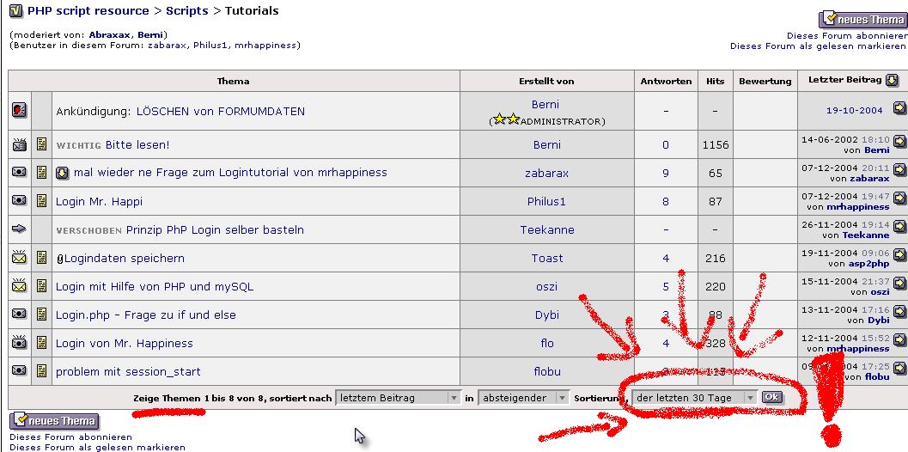
Task: Click the top 'neues Thema' button
Action: (862, 19)
